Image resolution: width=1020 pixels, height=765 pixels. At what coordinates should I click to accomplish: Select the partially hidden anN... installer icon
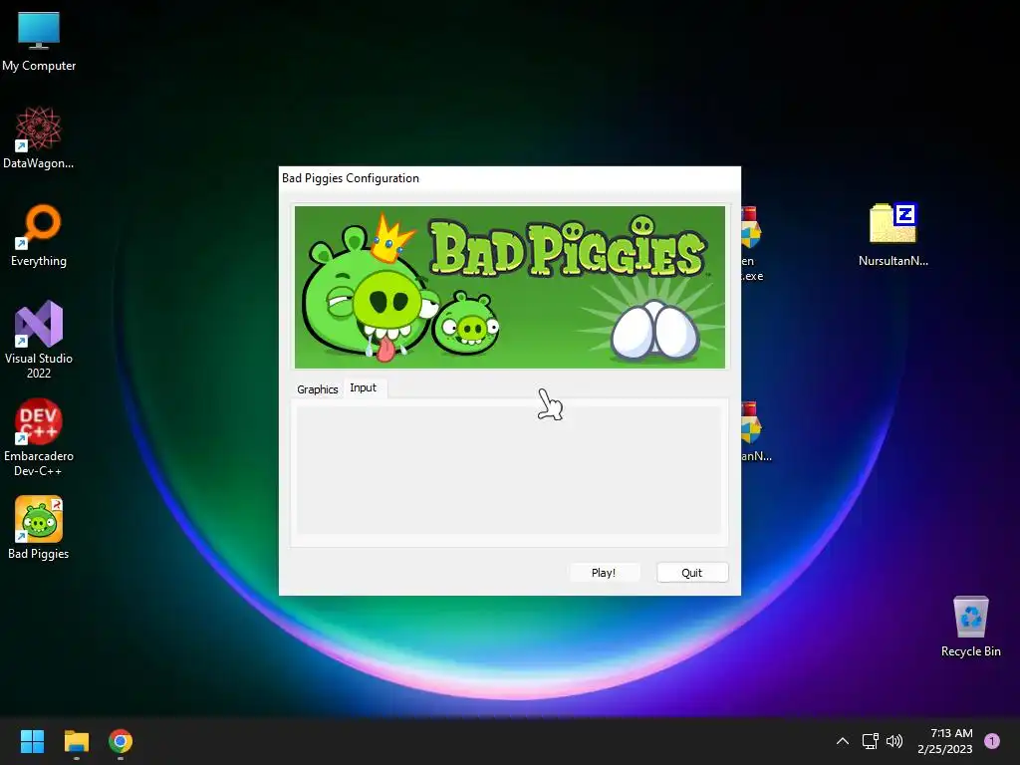tap(756, 432)
